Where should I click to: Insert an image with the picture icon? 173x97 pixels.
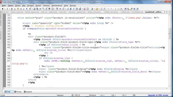[34, 9]
